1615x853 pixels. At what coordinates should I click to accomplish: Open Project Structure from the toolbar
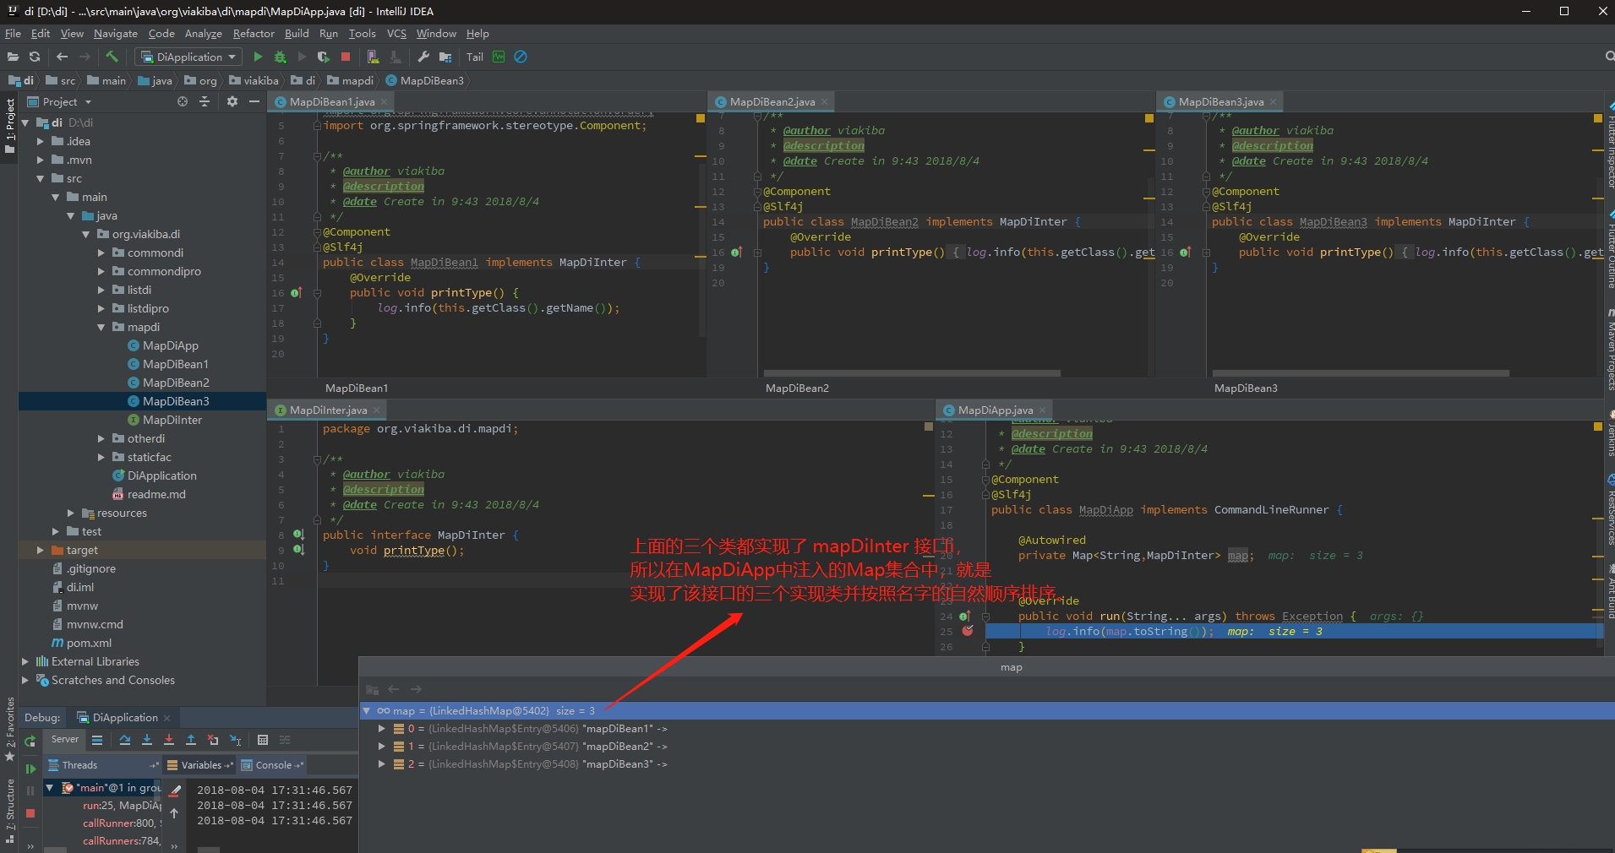(445, 57)
